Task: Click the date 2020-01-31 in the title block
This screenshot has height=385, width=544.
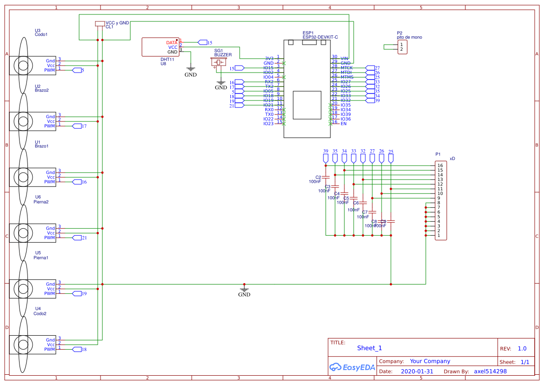Action: coord(417,371)
